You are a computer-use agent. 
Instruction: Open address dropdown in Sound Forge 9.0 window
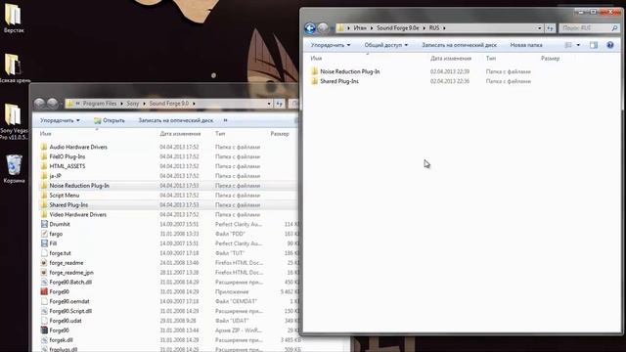(x=269, y=104)
